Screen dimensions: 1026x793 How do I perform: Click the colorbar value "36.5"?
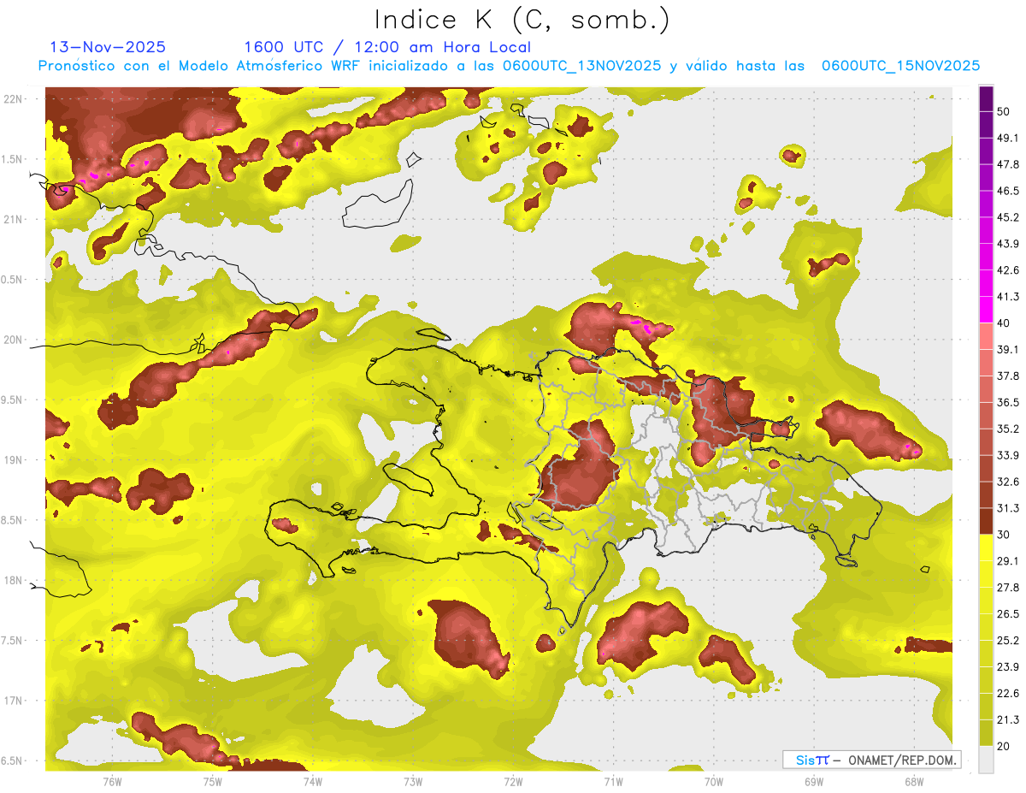tap(1008, 402)
